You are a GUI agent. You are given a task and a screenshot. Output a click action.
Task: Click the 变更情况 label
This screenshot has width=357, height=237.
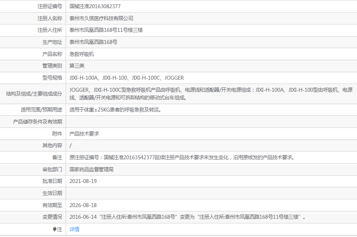(x=52, y=217)
